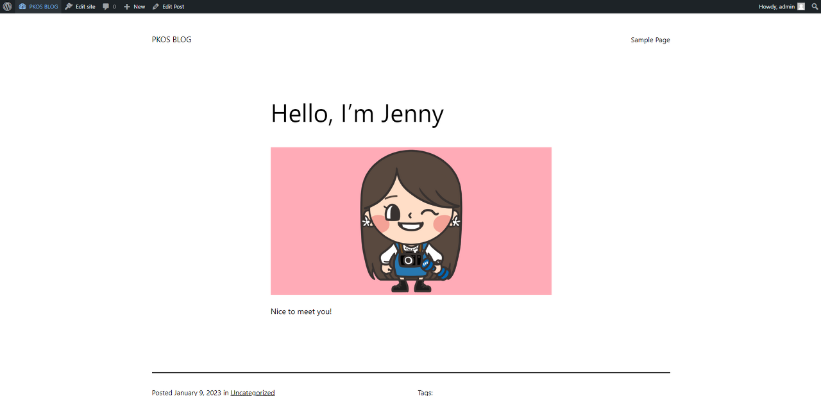The image size is (821, 396).
Task: Open Howdy, admin account menu
Action: tap(781, 6)
